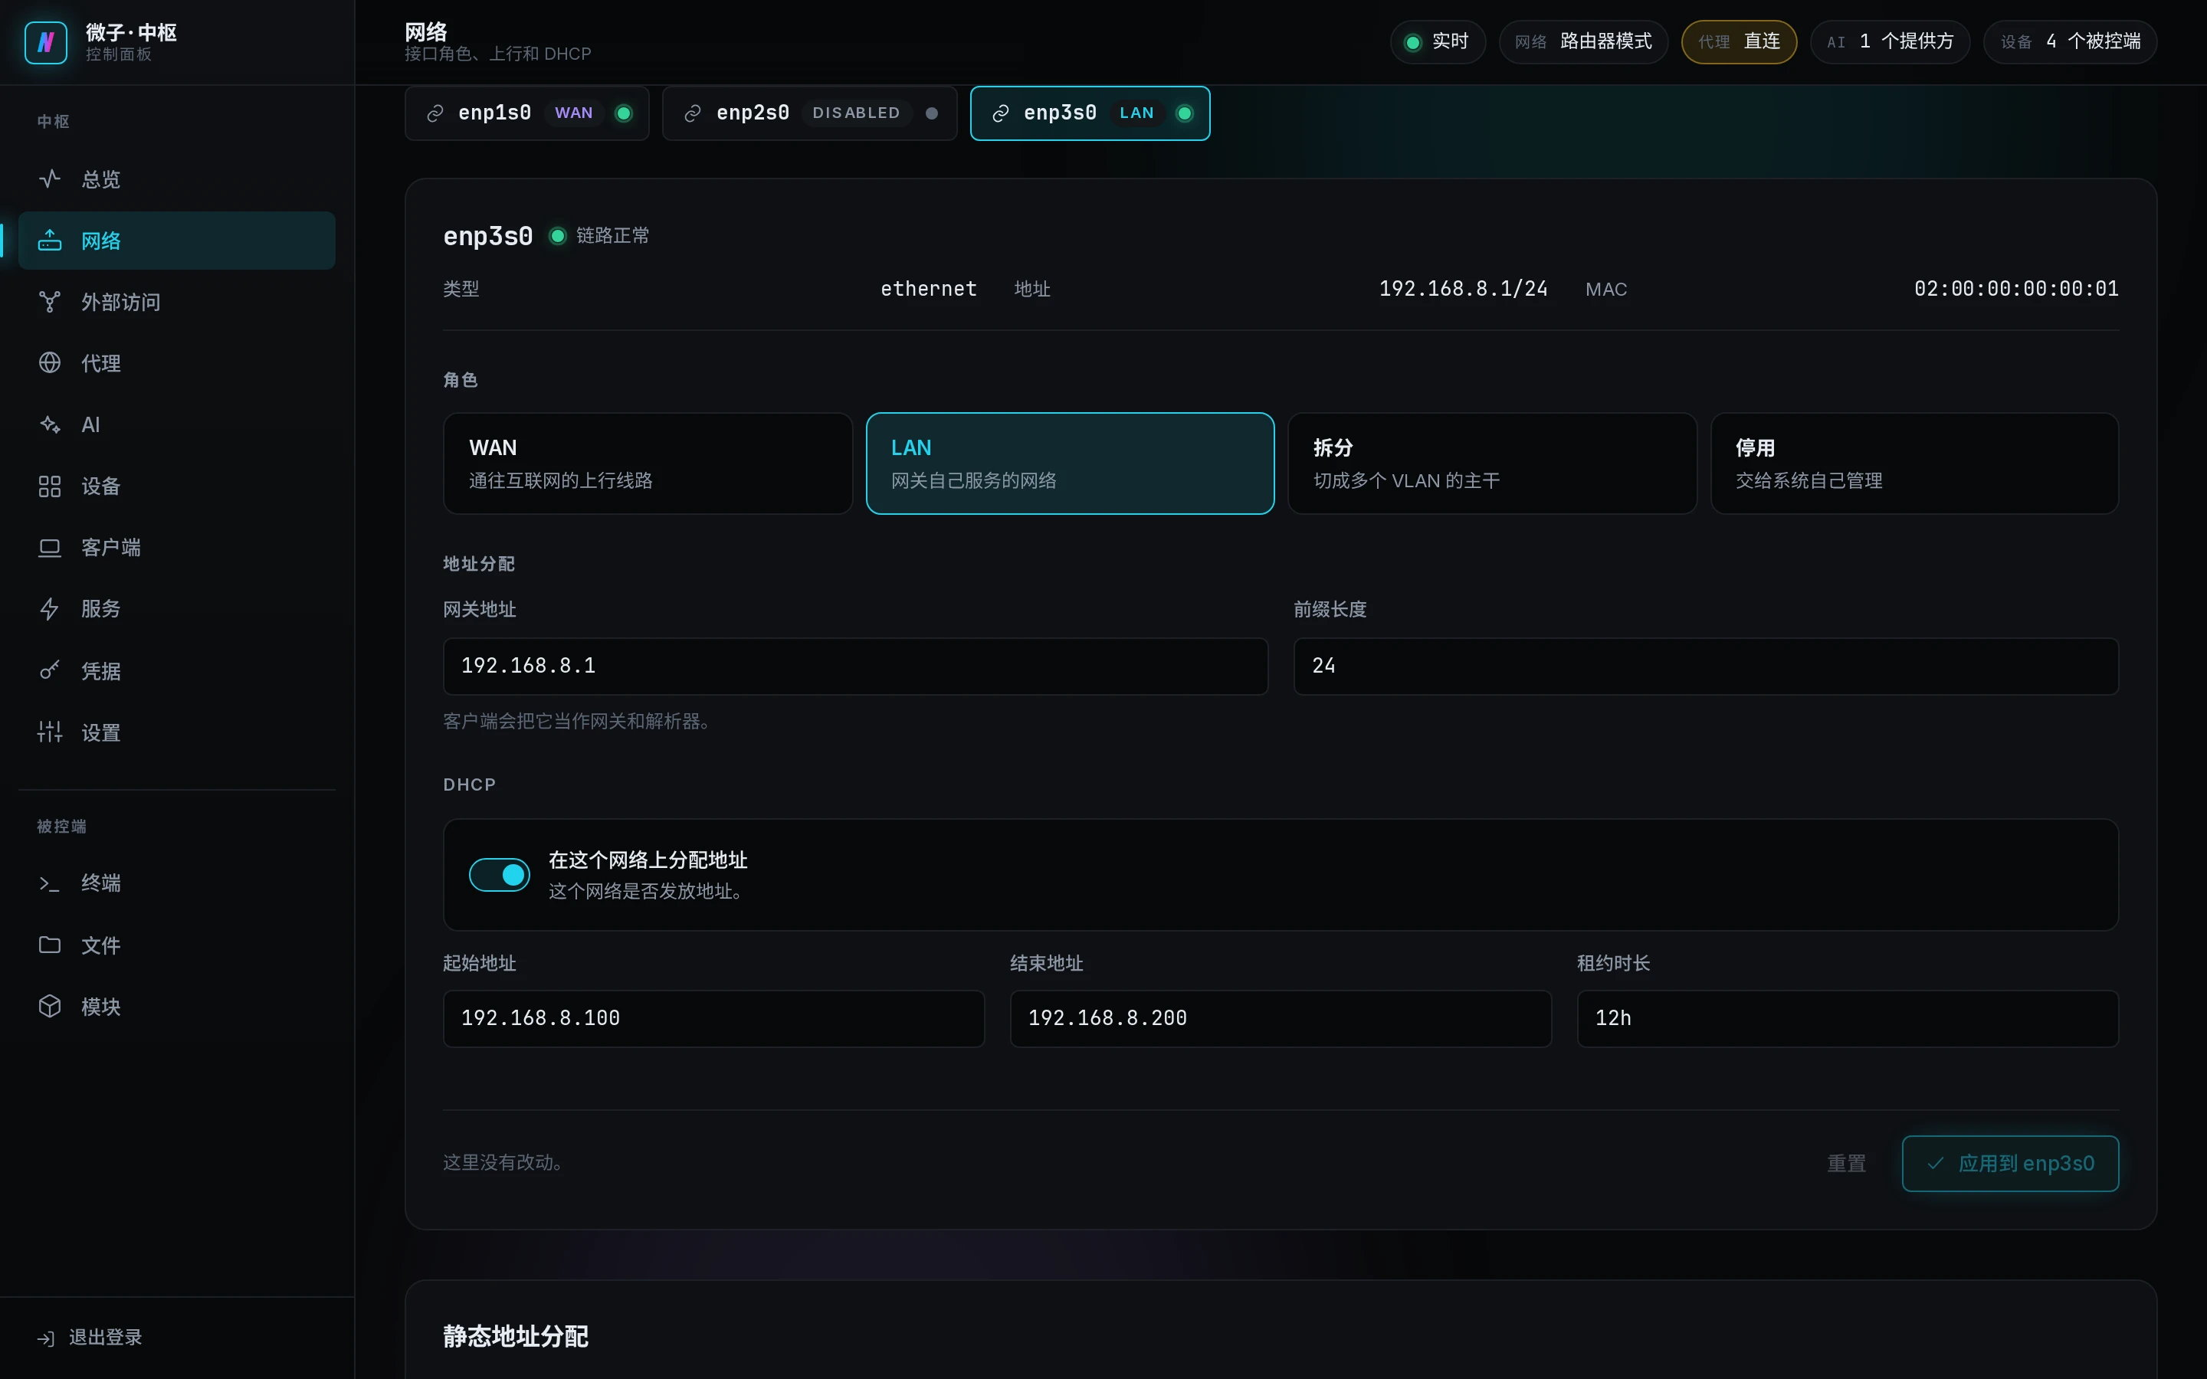Click the 网关地址 input field
The height and width of the screenshot is (1379, 2207).
coord(855,666)
